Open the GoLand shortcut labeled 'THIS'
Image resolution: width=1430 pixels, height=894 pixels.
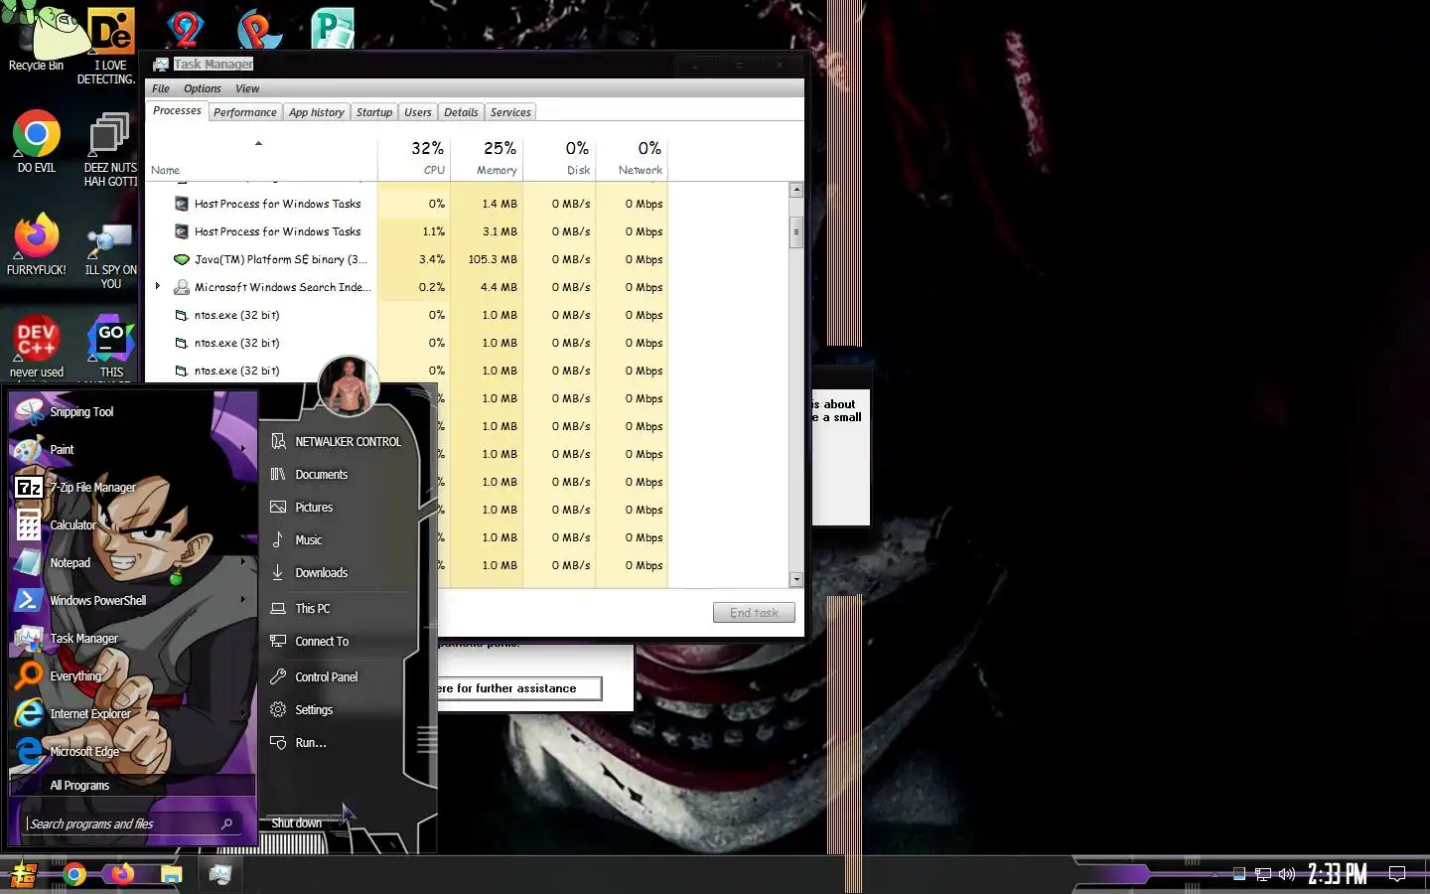coord(110,346)
